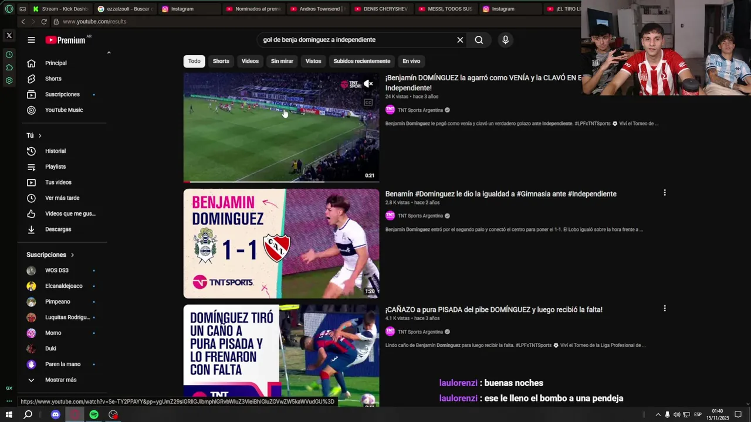Switch to the MESSI, TODOS SUS tab

[445, 9]
